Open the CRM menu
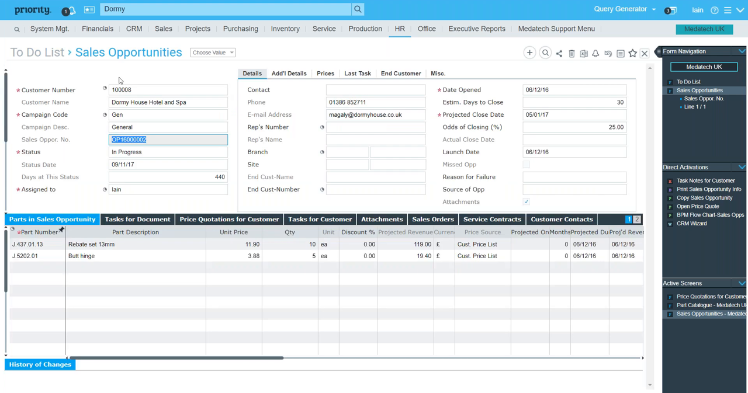Viewport: 748px width, 393px height. 134,29
